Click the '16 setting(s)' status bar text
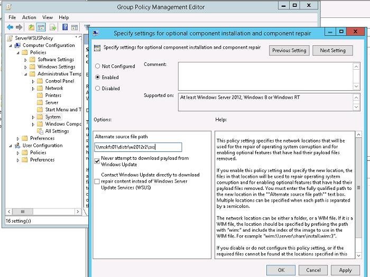 pyautogui.click(x=18, y=221)
